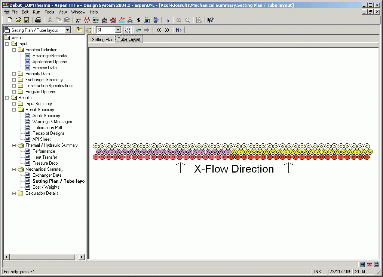View the Optimization Path item

click(x=48, y=128)
